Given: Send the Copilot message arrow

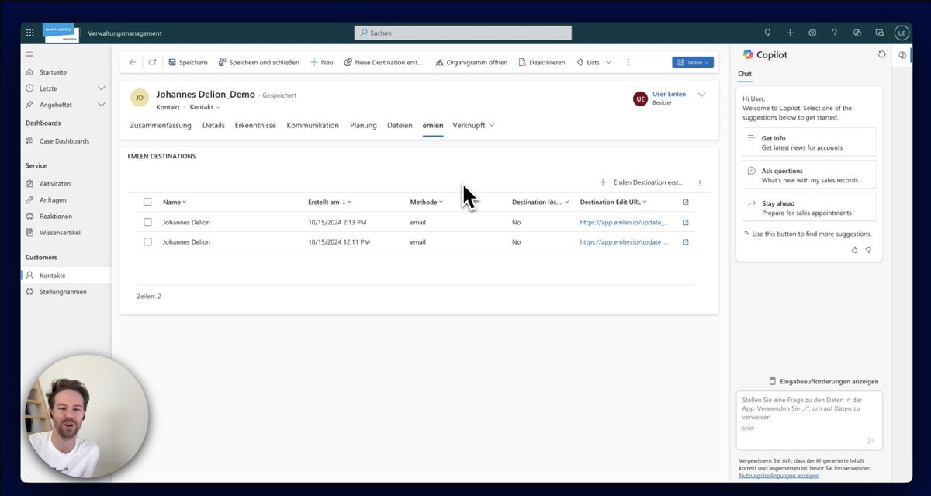Looking at the screenshot, I should [870, 440].
